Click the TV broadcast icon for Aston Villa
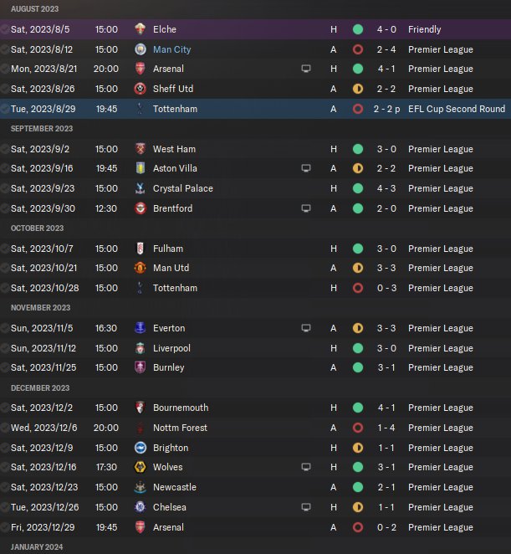This screenshot has height=554, width=511. 306,168
